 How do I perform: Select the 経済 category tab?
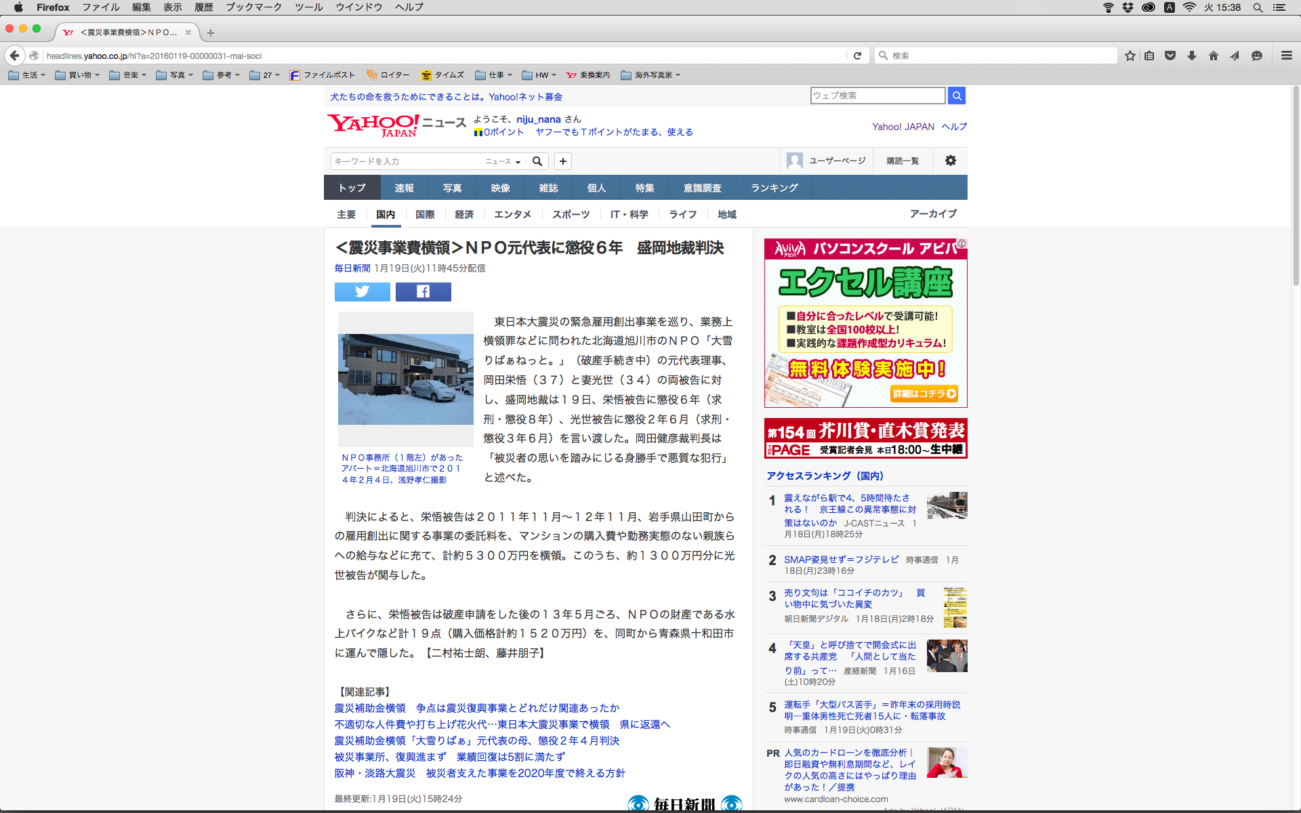click(464, 214)
